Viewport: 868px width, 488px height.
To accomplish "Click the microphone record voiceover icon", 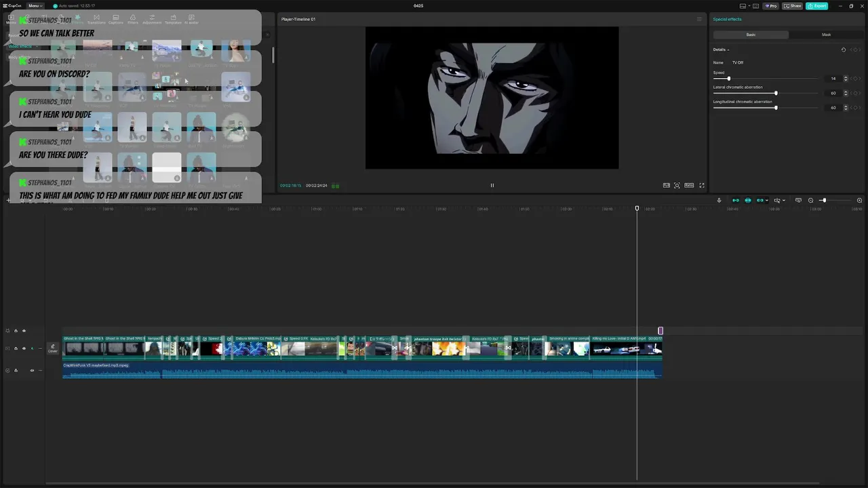I will tap(719, 201).
